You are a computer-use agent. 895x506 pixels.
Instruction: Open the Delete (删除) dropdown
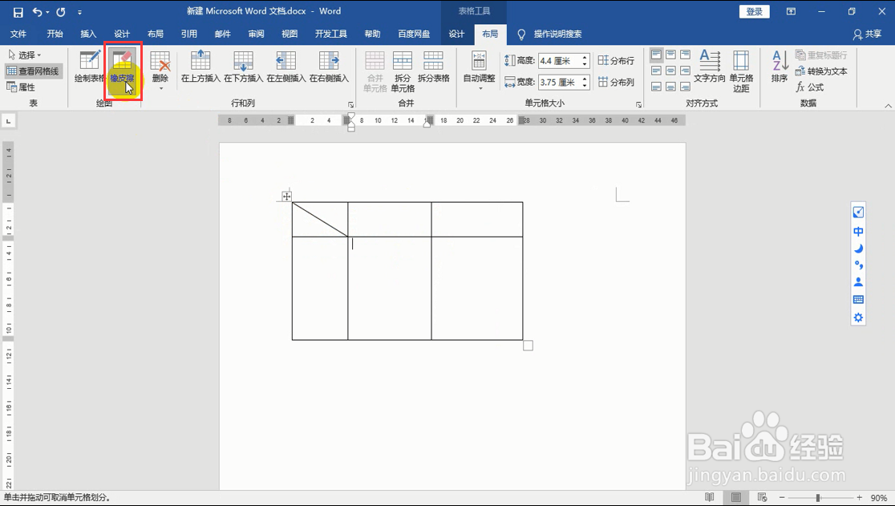click(x=160, y=71)
